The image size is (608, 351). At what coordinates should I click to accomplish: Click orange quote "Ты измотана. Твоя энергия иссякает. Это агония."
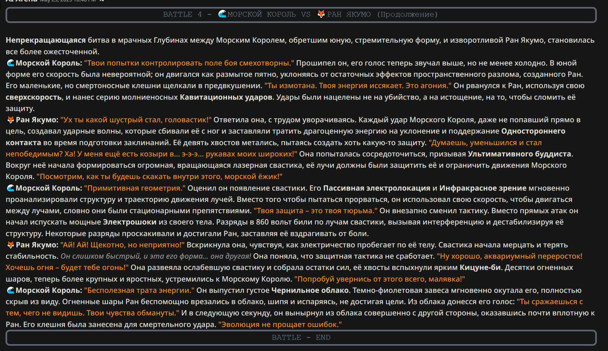coord(358,86)
